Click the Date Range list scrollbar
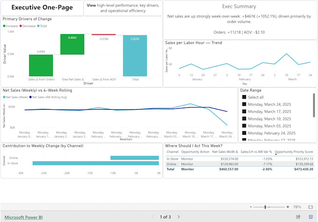The image size is (318, 222). pyautogui.click(x=314, y=106)
